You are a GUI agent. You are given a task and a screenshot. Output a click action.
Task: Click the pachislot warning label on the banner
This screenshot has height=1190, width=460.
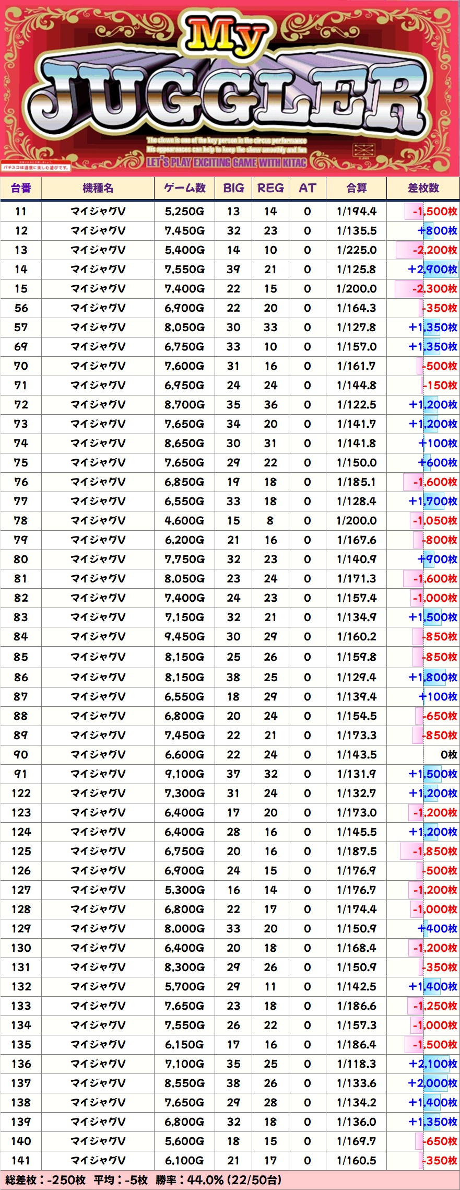36,168
